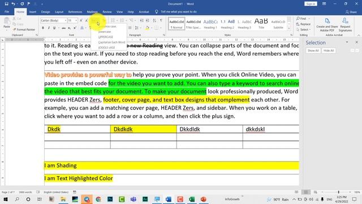Increase font size with grow font icon
Screen dimensions: 362x204
coord(81,20)
